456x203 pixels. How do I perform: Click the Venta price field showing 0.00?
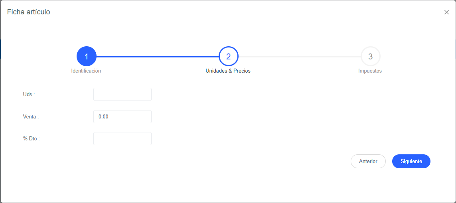(122, 117)
